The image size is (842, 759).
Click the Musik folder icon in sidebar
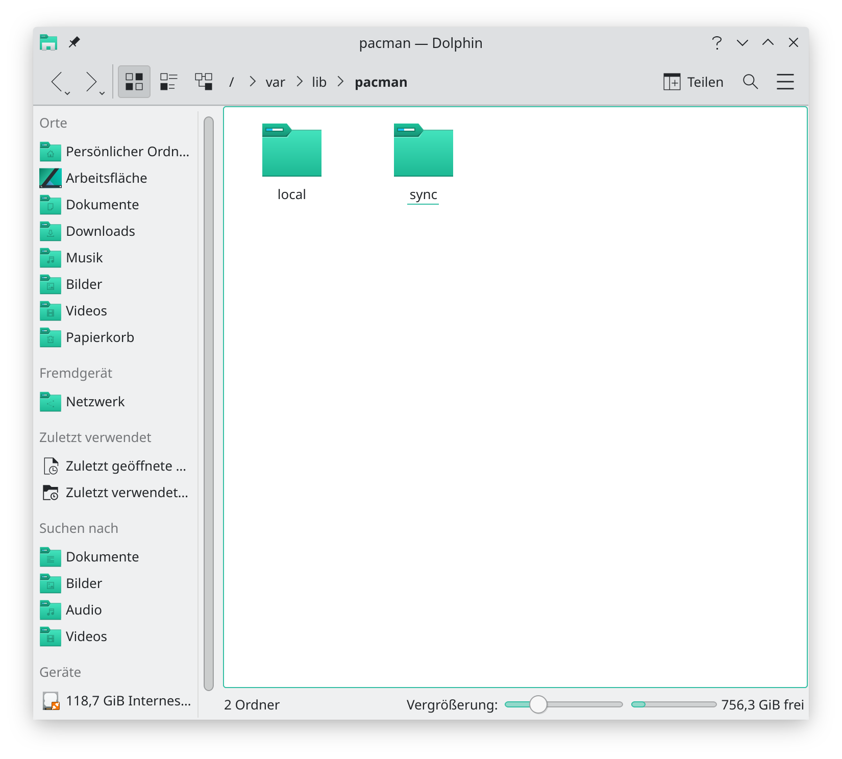click(x=51, y=258)
